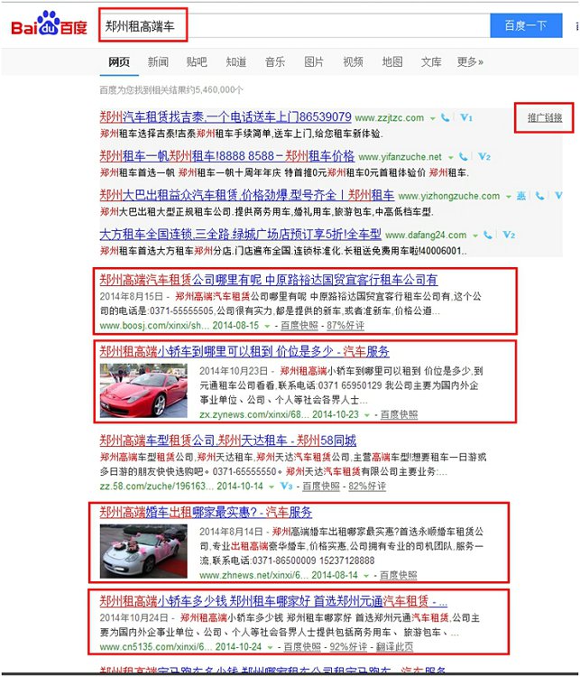Click V1 badge next to www.zzjtzc.com

coord(466,117)
